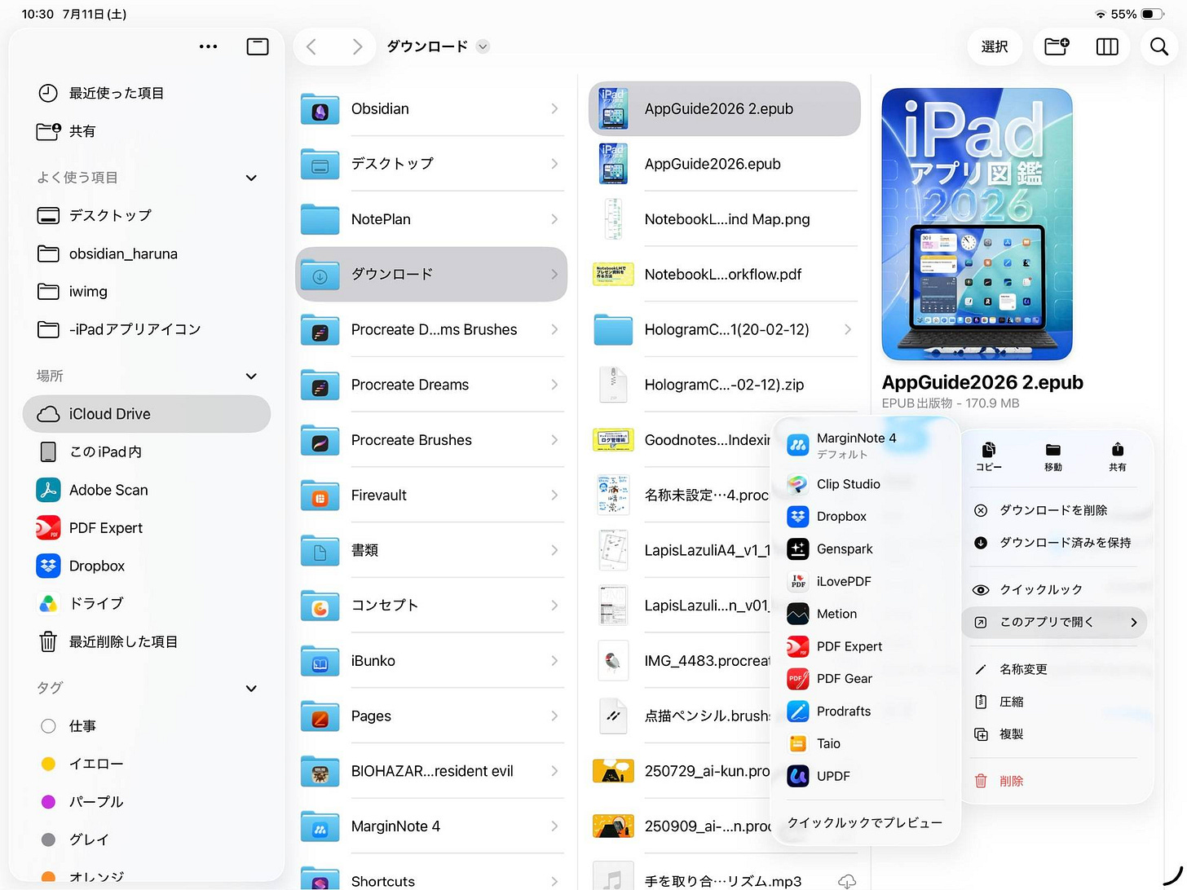This screenshot has width=1187, height=890.
Task: Open with the MarginNote 4 app
Action: tap(864, 445)
